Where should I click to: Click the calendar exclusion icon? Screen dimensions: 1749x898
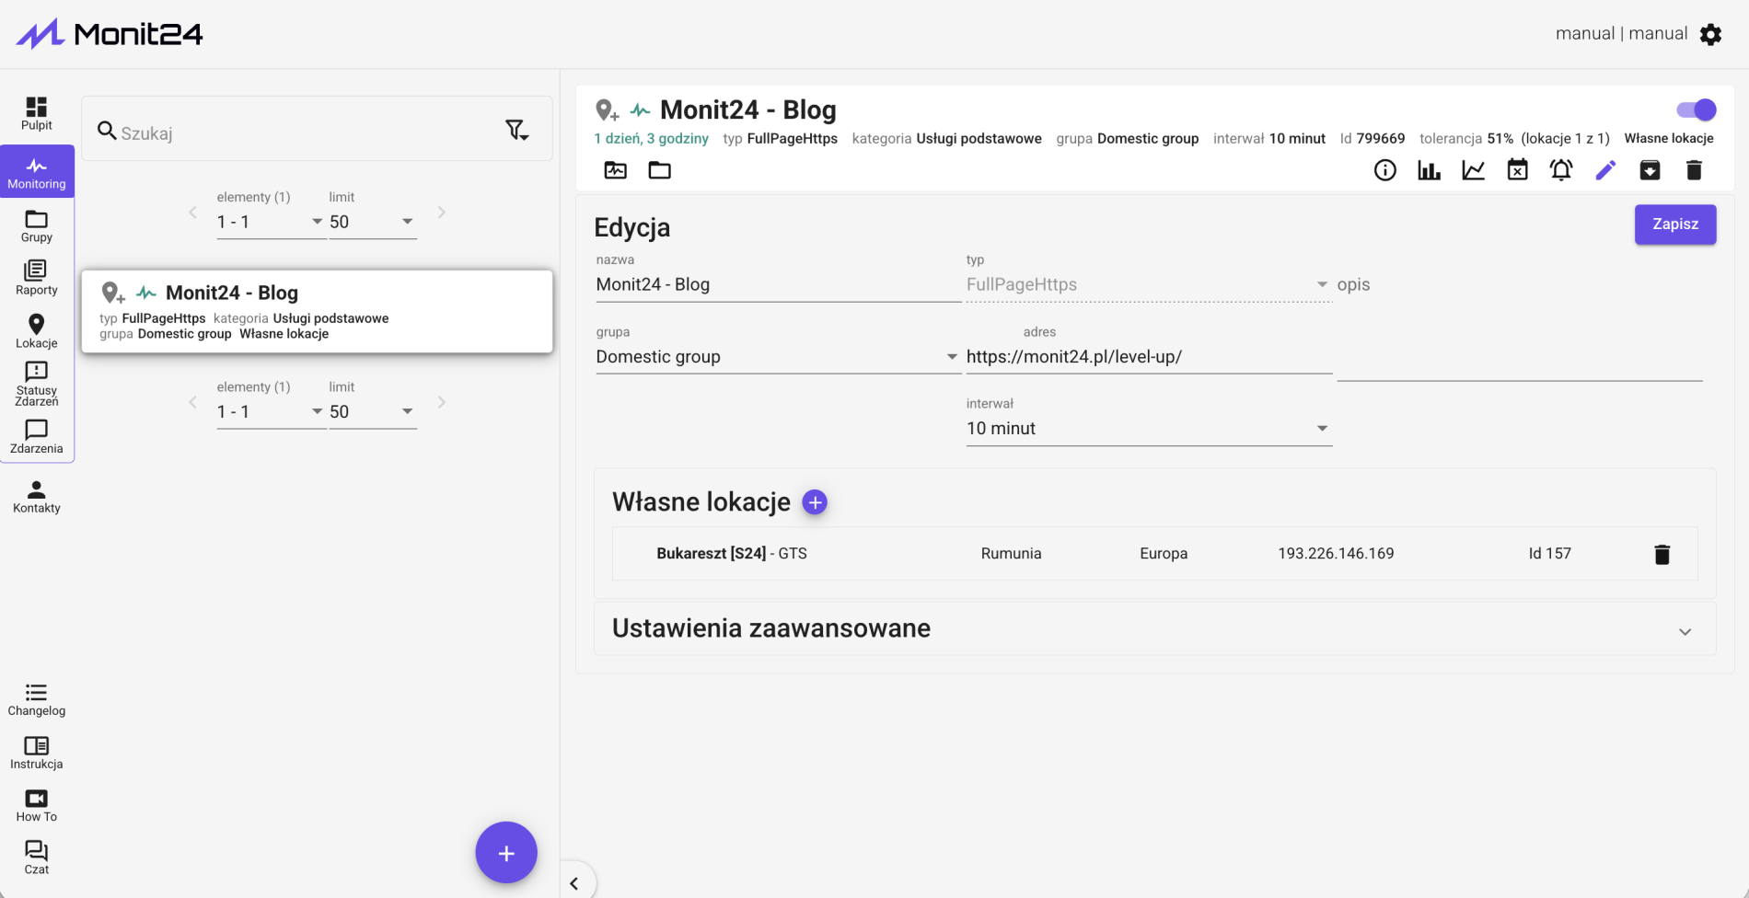[x=1517, y=170]
